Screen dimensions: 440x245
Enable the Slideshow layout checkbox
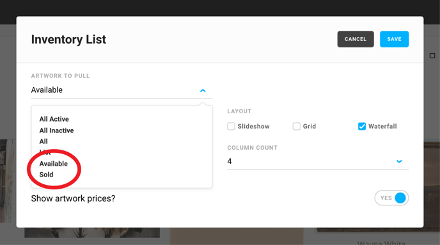pos(231,126)
